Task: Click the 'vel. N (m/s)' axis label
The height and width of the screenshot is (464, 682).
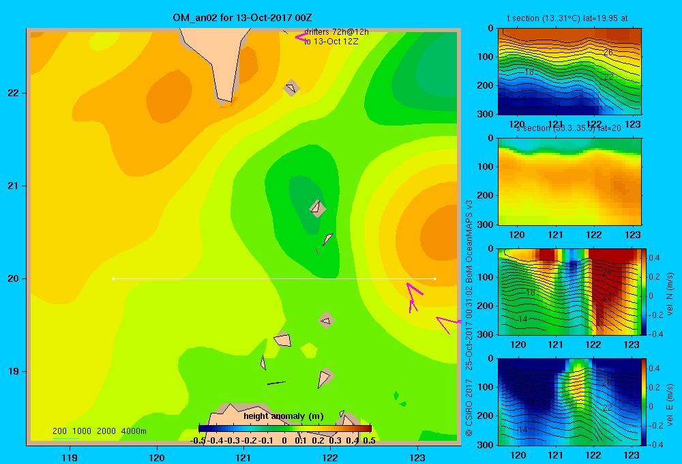Action: (670, 294)
